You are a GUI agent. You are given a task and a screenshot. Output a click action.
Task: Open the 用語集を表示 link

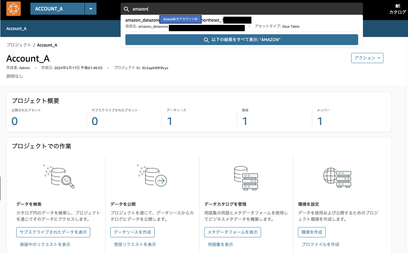pos(220,244)
